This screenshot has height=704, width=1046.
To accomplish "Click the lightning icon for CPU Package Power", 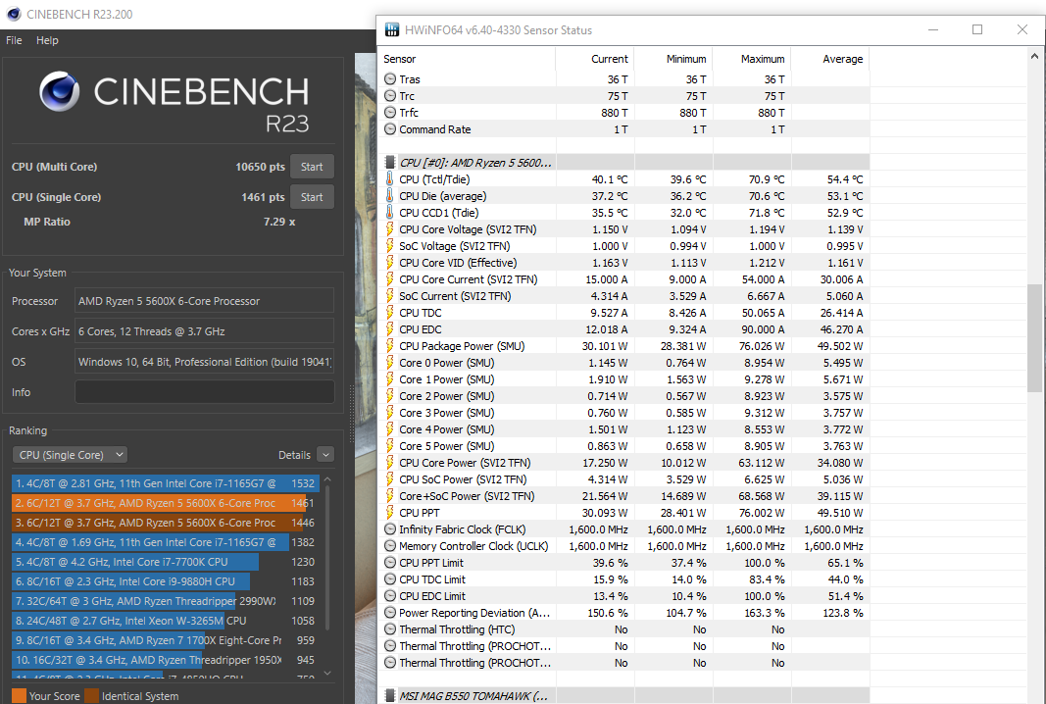I will [x=390, y=346].
